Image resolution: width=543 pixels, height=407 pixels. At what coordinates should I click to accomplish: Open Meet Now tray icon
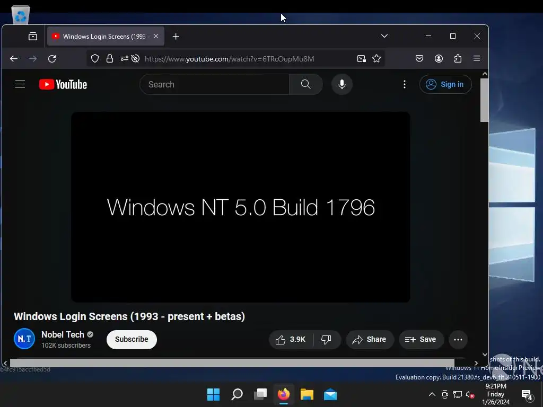(445, 394)
